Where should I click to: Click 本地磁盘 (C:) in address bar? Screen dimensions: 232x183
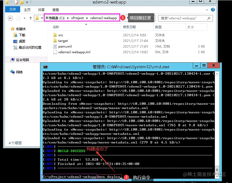(x=55, y=18)
